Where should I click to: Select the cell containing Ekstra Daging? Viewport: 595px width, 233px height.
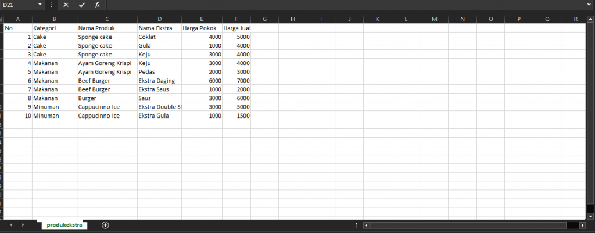[x=159, y=81]
